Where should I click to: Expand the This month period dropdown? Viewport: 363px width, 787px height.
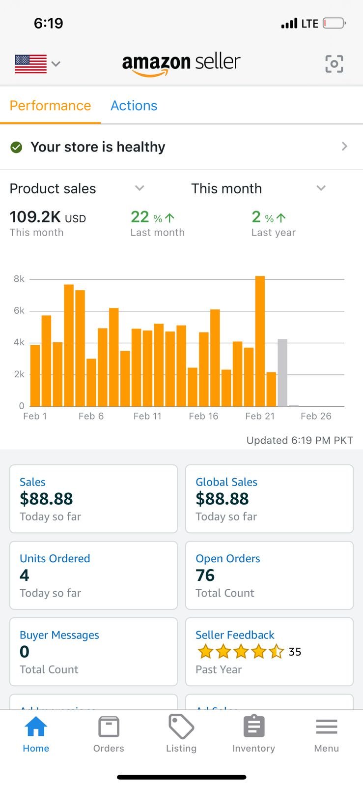pos(321,188)
